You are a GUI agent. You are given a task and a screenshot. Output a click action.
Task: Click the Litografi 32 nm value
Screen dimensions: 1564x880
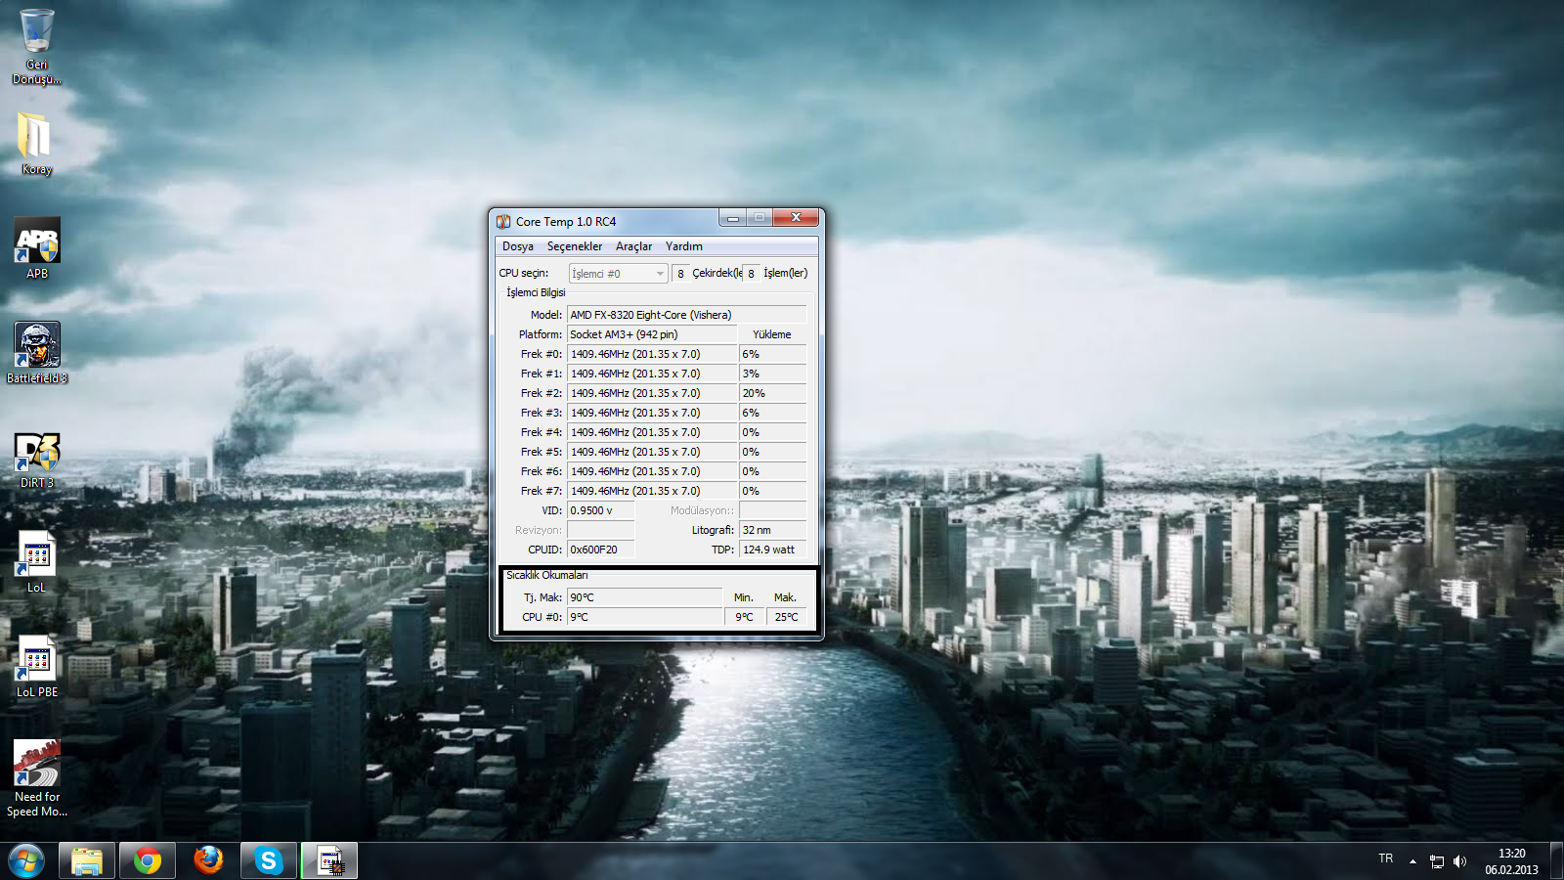tap(772, 530)
